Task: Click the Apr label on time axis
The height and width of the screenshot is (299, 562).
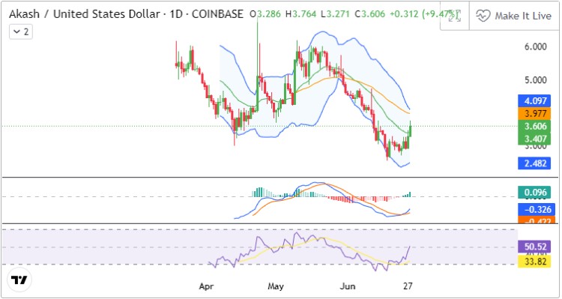Action: coord(207,286)
